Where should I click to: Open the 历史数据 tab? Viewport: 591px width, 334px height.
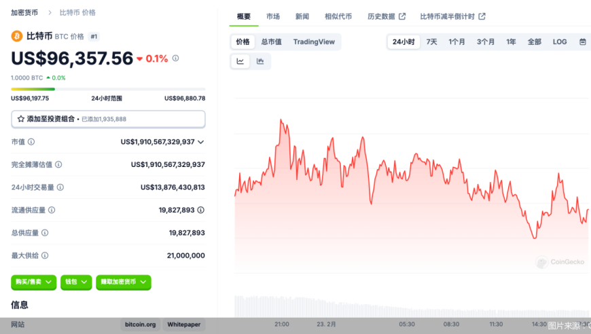click(387, 16)
